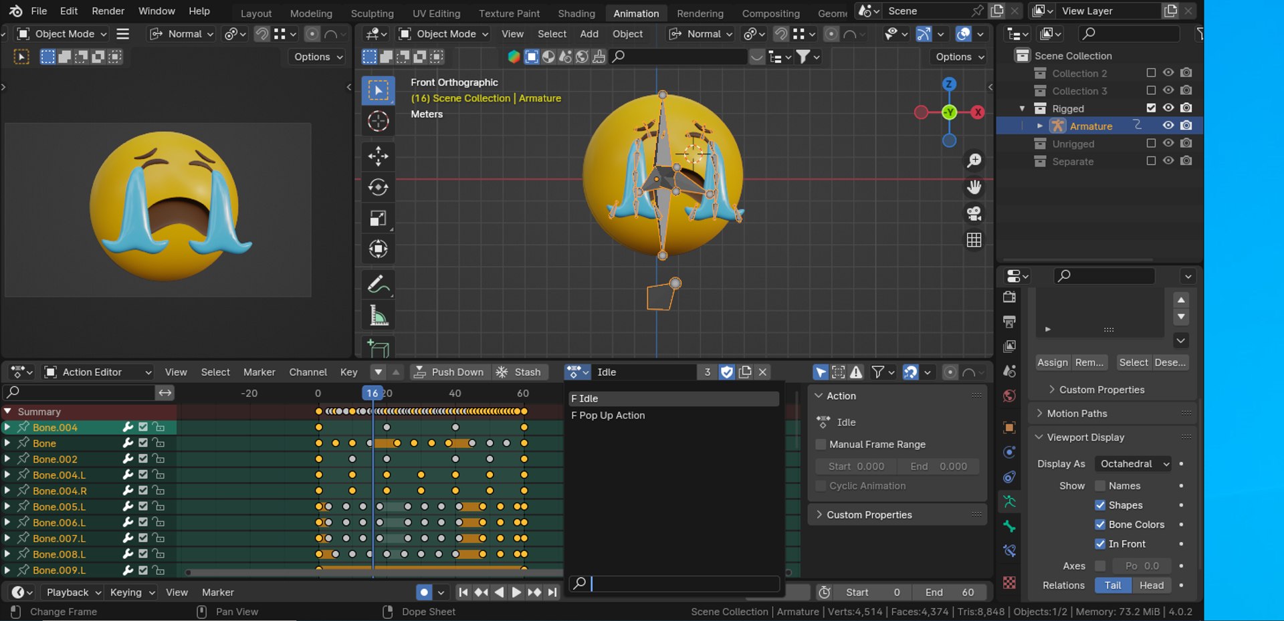Jump to first frame

(463, 592)
